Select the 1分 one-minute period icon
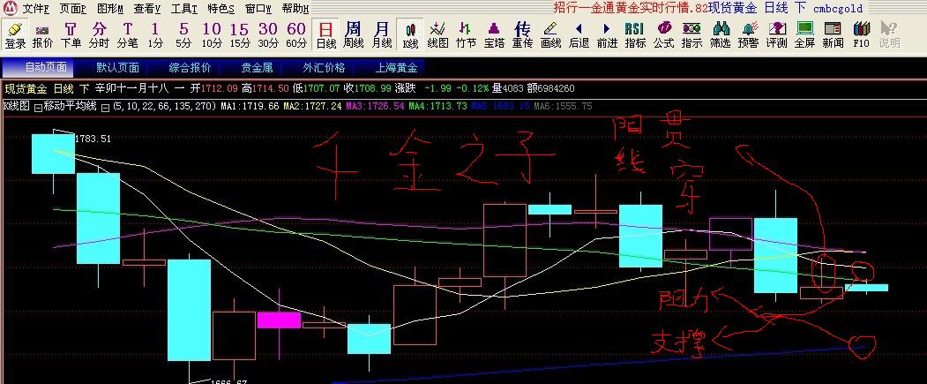927x384 pixels. click(155, 35)
